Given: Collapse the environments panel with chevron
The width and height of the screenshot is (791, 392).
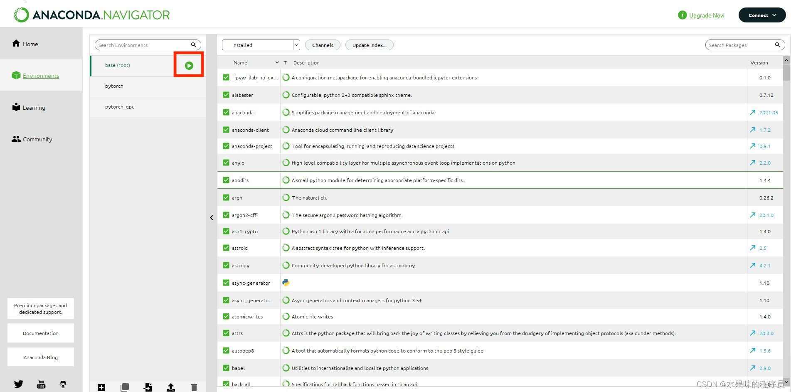Looking at the screenshot, I should pos(212,217).
